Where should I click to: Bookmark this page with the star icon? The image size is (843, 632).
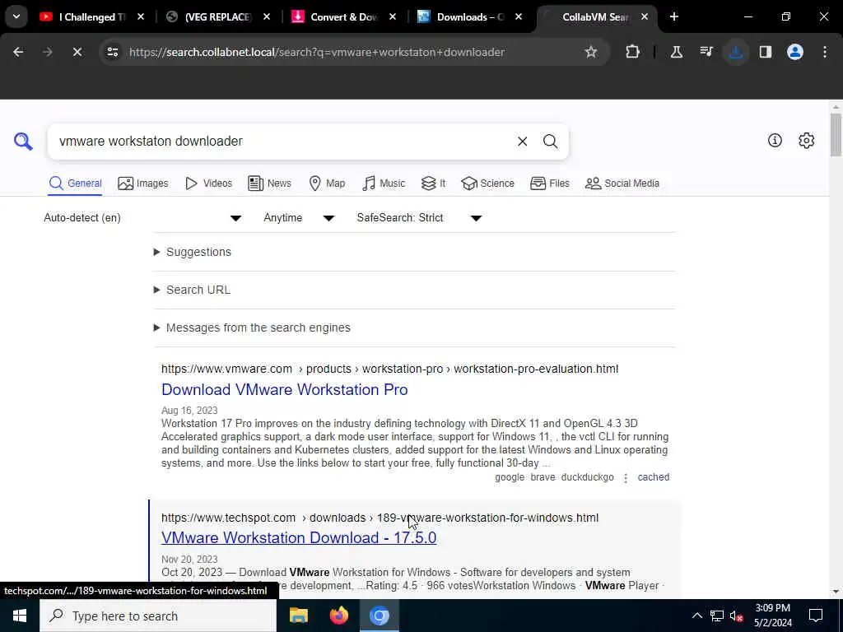point(591,52)
